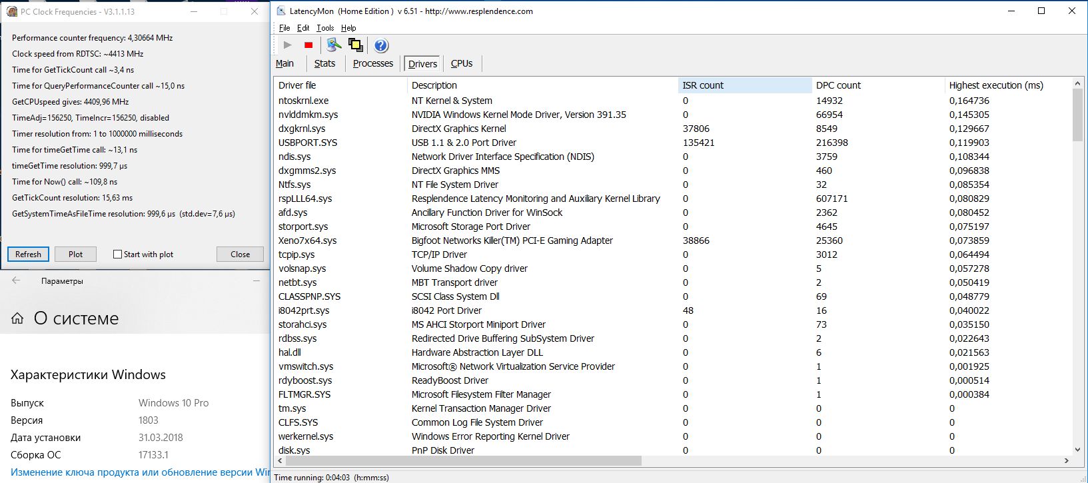The width and height of the screenshot is (1088, 483).
Task: Click scroll right arrow of drivers list
Action: tap(1067, 460)
